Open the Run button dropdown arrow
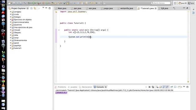 click(x=36, y=3)
